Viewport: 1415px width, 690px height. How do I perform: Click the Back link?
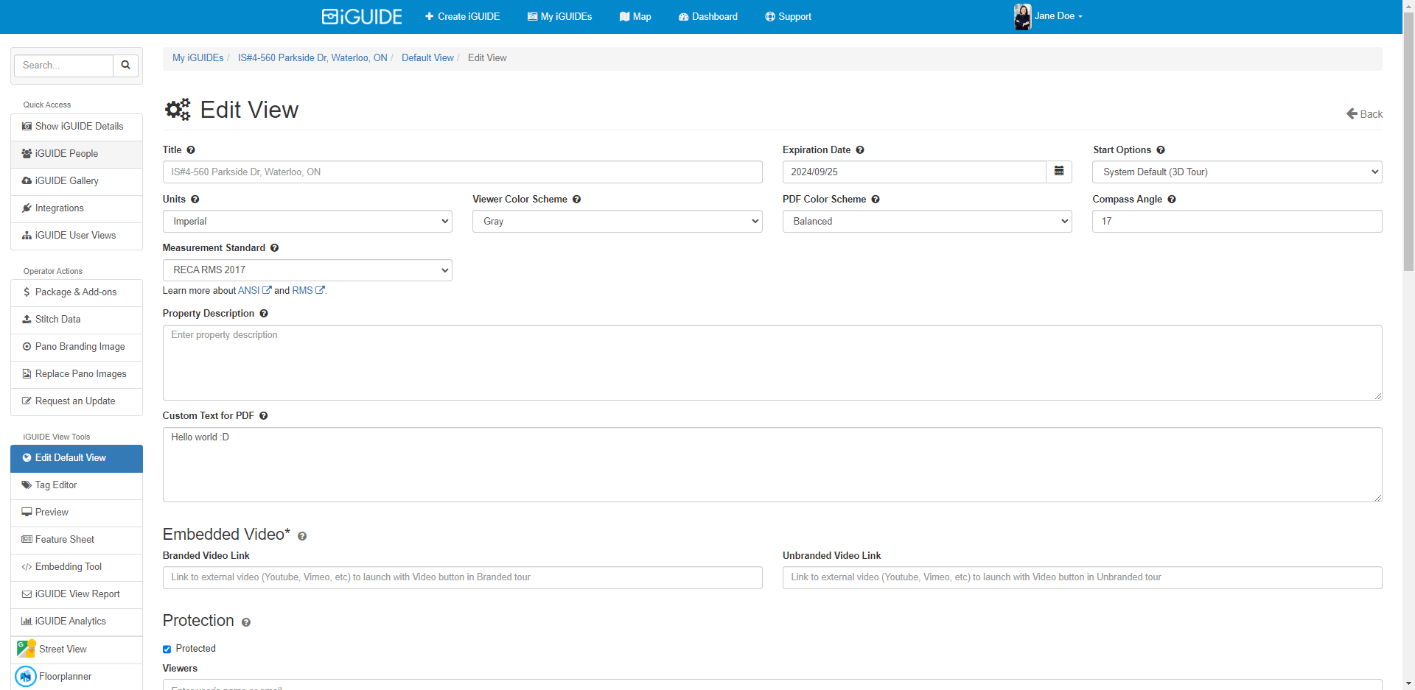1364,114
